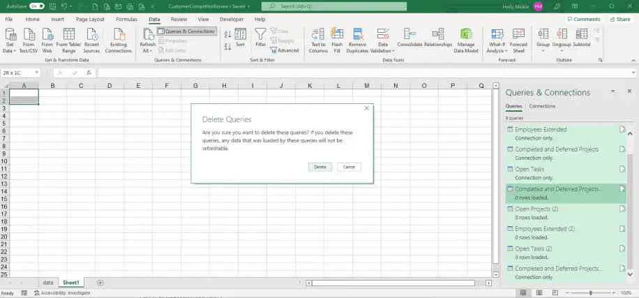Screen dimensions: 639x298
Task: Close the Delete Queries dialog with X
Action: (366, 108)
